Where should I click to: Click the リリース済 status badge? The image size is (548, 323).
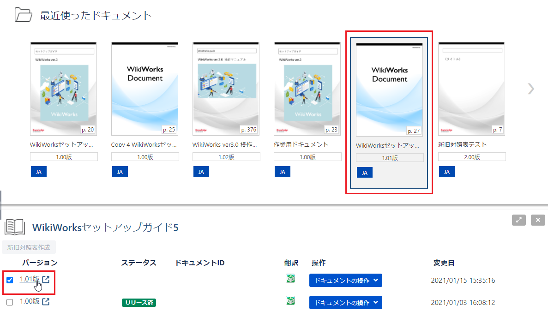coord(139,303)
